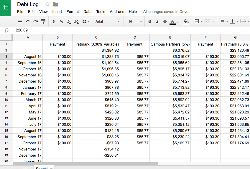Pick a text color
The image size is (250, 169).
click(x=172, y=22)
